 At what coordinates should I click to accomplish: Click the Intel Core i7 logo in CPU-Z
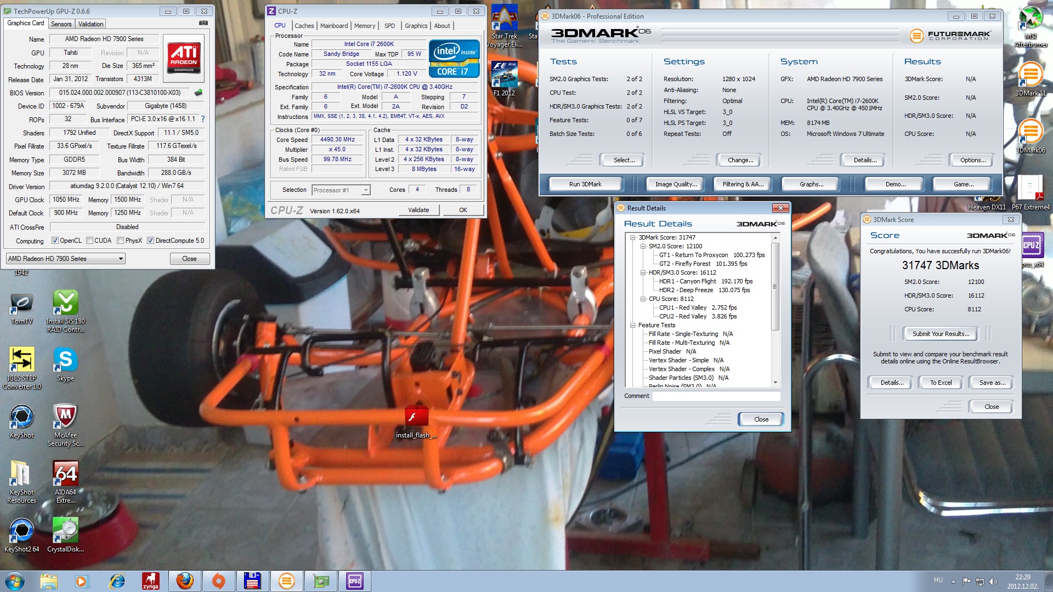click(x=454, y=59)
